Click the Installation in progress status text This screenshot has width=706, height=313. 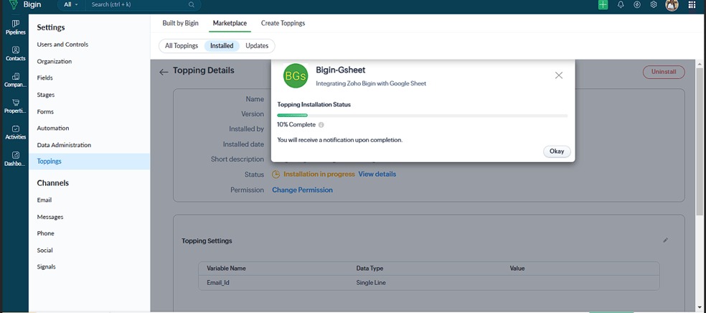[x=319, y=174]
